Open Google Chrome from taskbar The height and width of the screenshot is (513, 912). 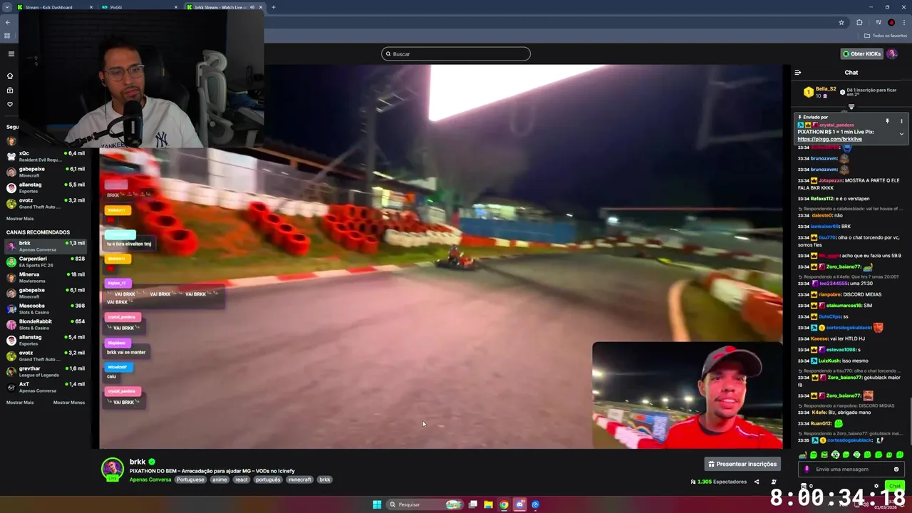(x=504, y=504)
